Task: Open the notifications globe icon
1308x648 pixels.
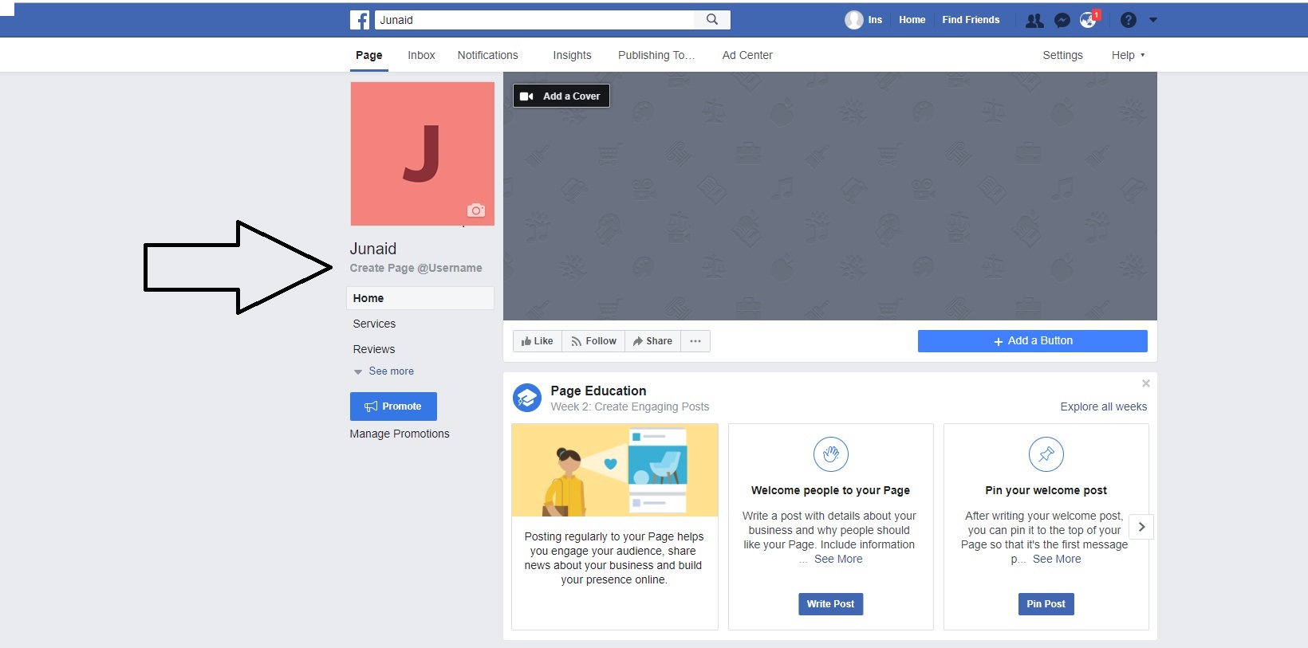Action: click(x=1089, y=20)
